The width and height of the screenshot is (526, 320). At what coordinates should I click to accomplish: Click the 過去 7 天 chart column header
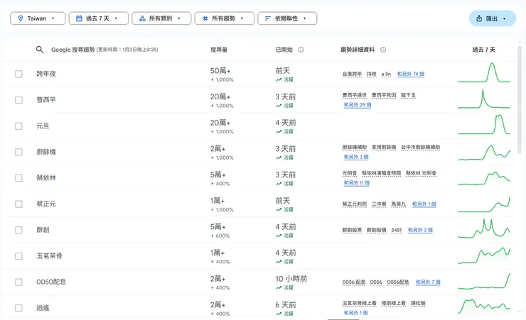[483, 50]
